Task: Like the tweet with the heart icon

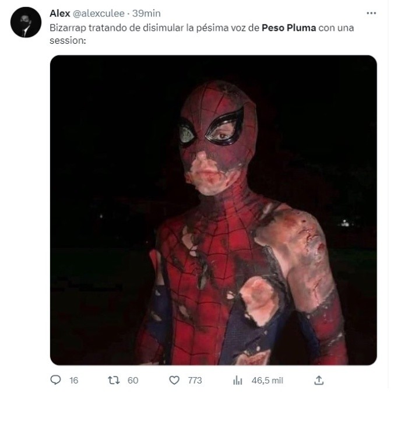Action: point(174,380)
